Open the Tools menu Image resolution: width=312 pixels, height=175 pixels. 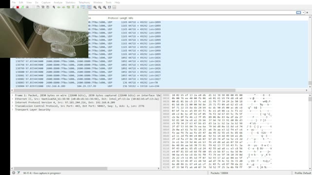(108, 2)
